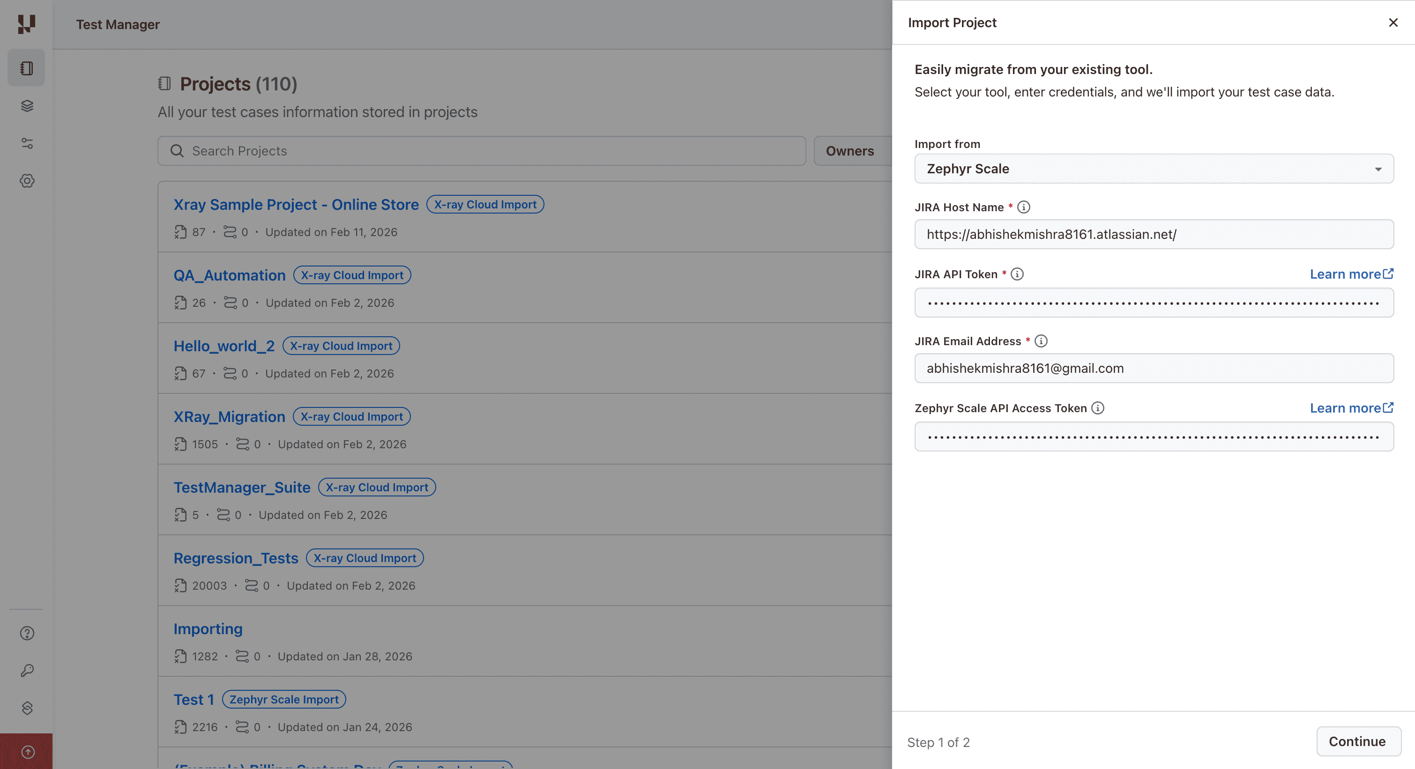Click the Search Projects field
1415x769 pixels.
click(x=481, y=151)
